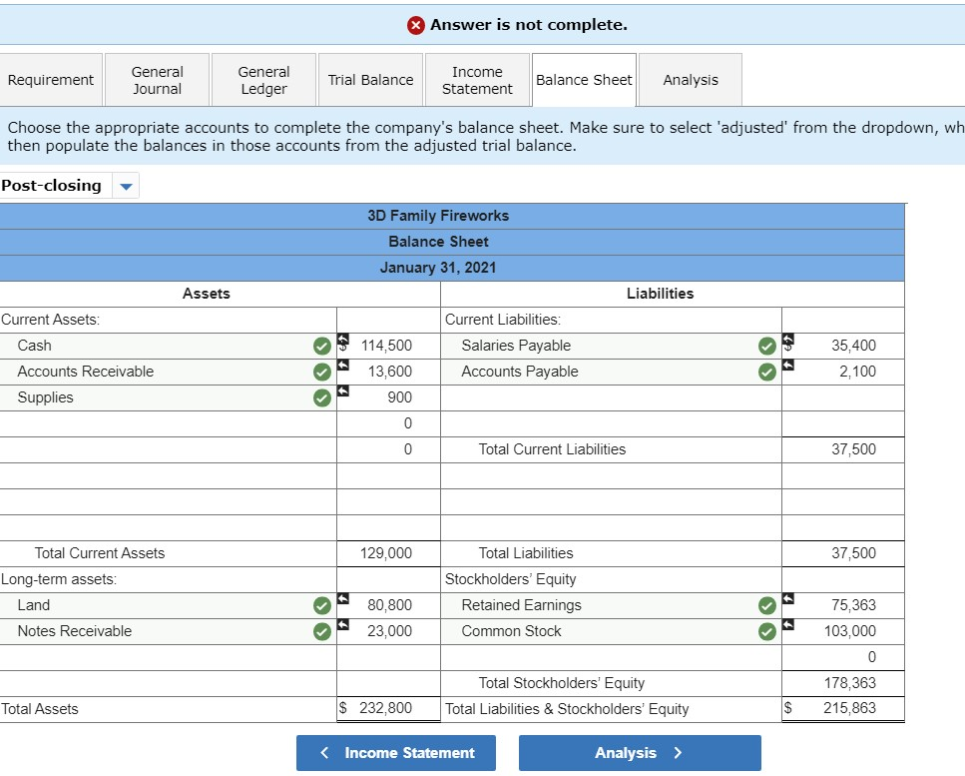Image resolution: width=965 pixels, height=776 pixels.
Task: Click the Notes Receivable amount 23,000
Action: 389,632
